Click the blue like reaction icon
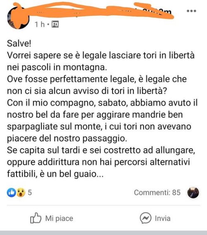This screenshot has width=207, height=235. point(12,192)
